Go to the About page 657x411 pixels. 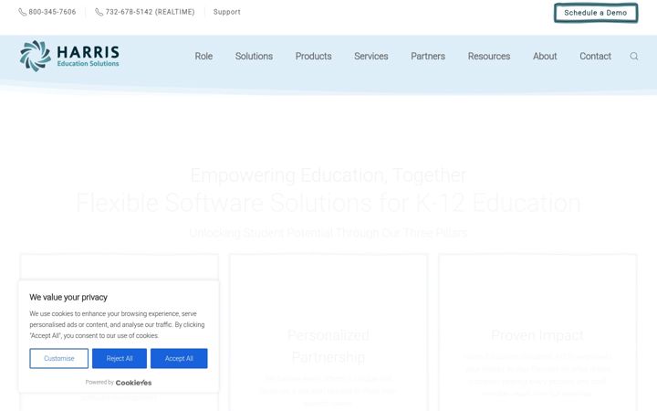click(545, 57)
